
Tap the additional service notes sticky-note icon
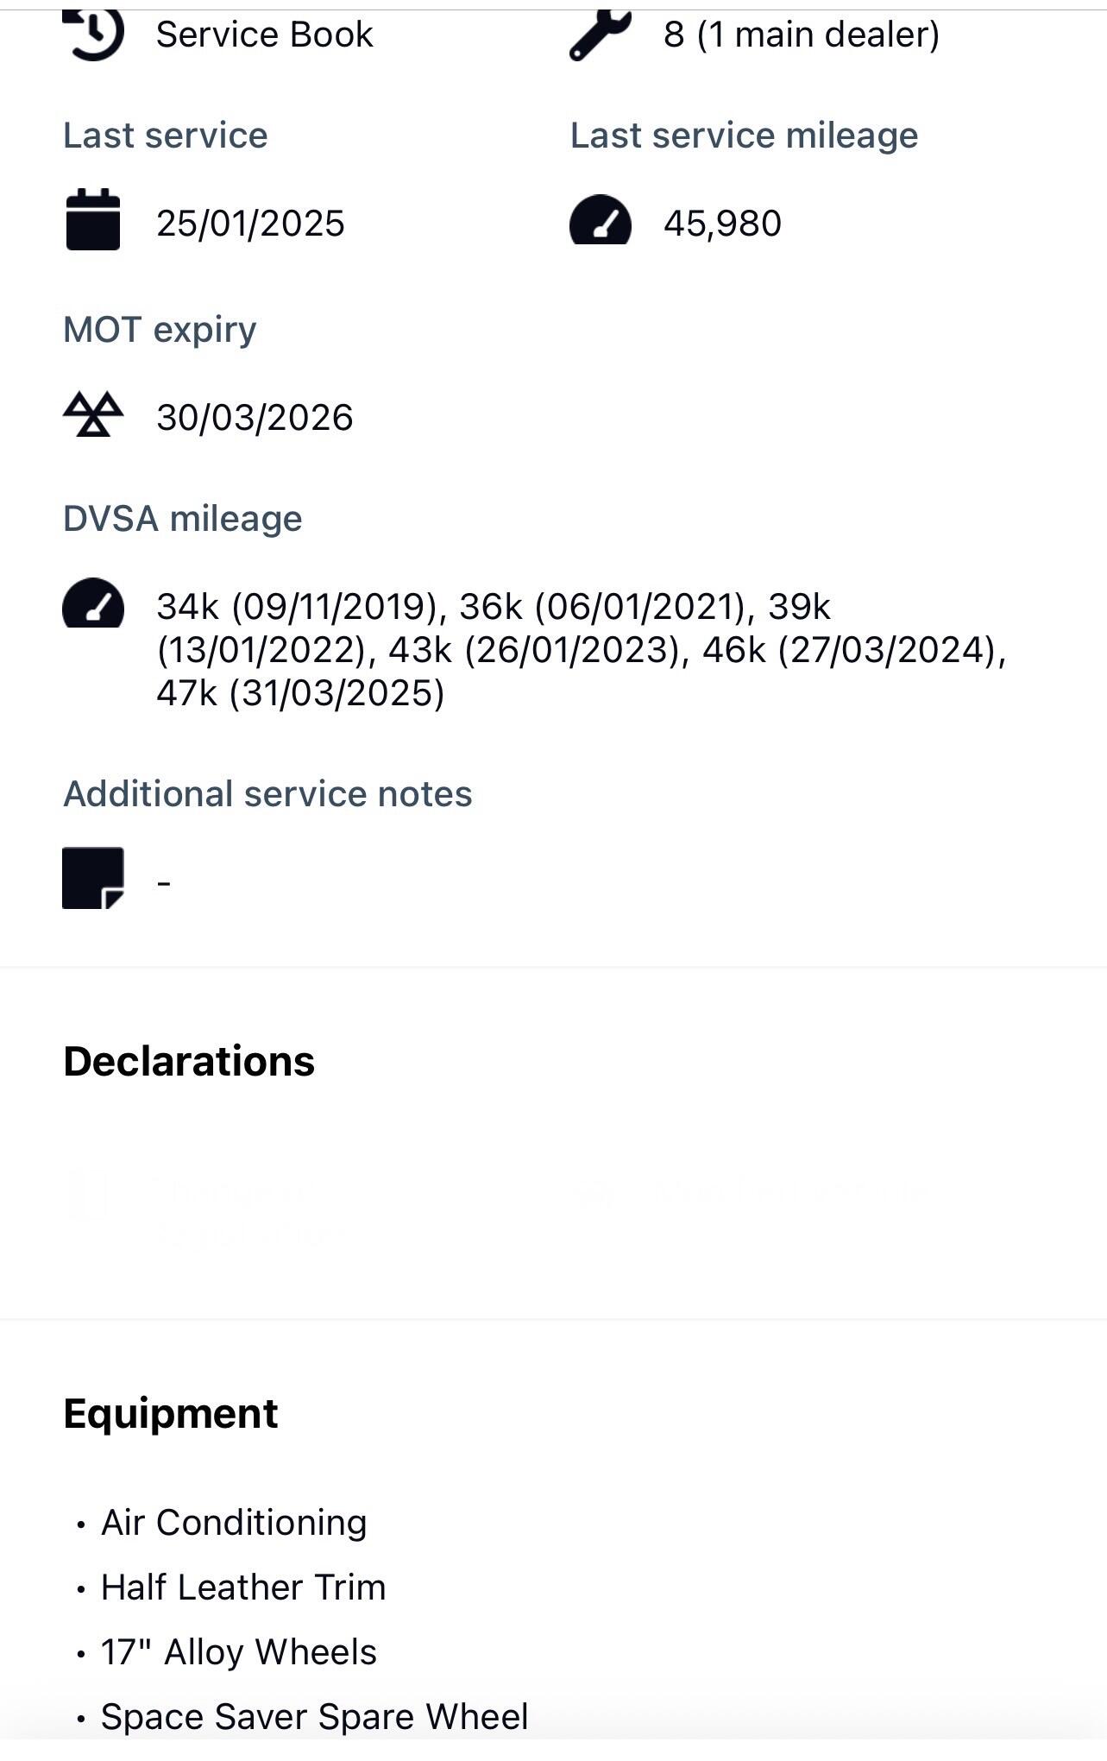93,878
